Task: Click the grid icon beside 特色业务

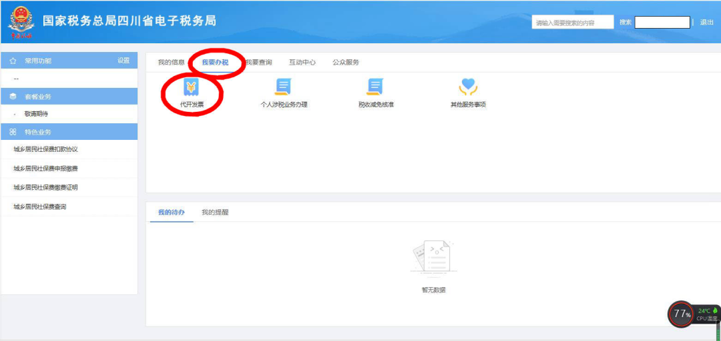Action: (13, 132)
